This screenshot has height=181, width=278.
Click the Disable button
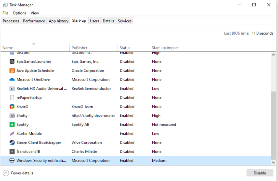(260, 173)
